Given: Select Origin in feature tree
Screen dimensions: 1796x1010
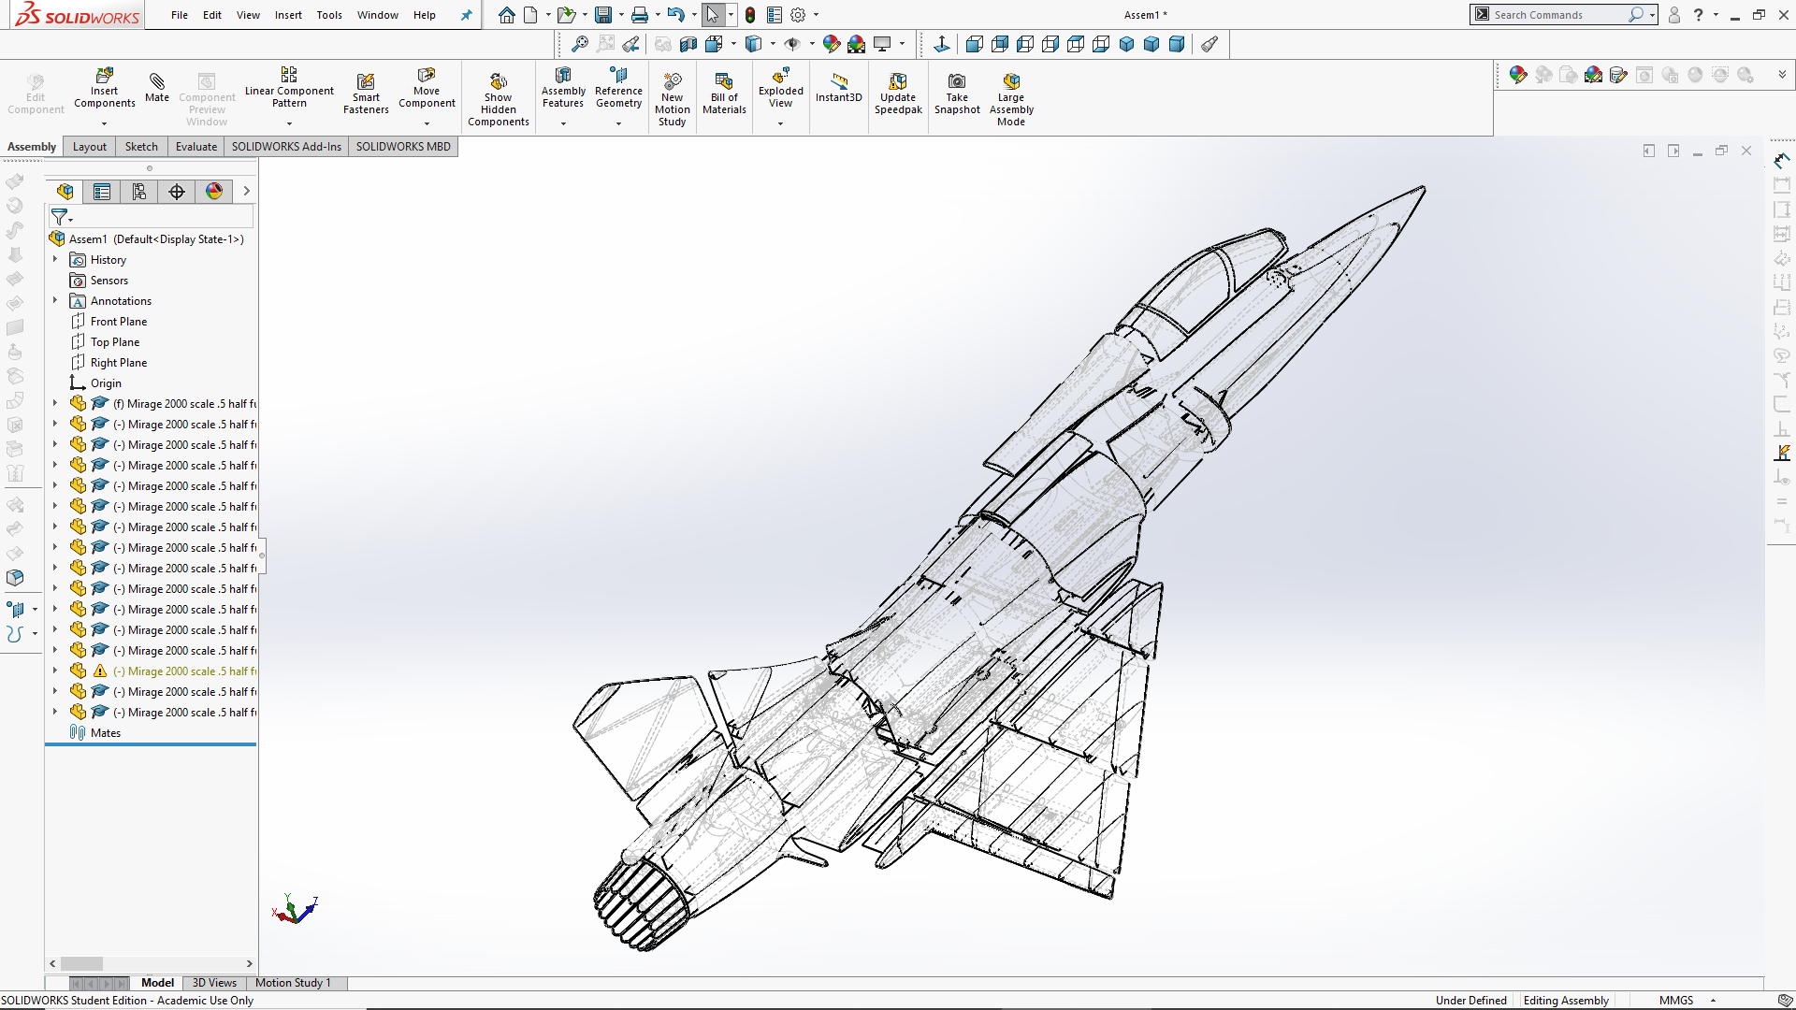Looking at the screenshot, I should point(106,383).
